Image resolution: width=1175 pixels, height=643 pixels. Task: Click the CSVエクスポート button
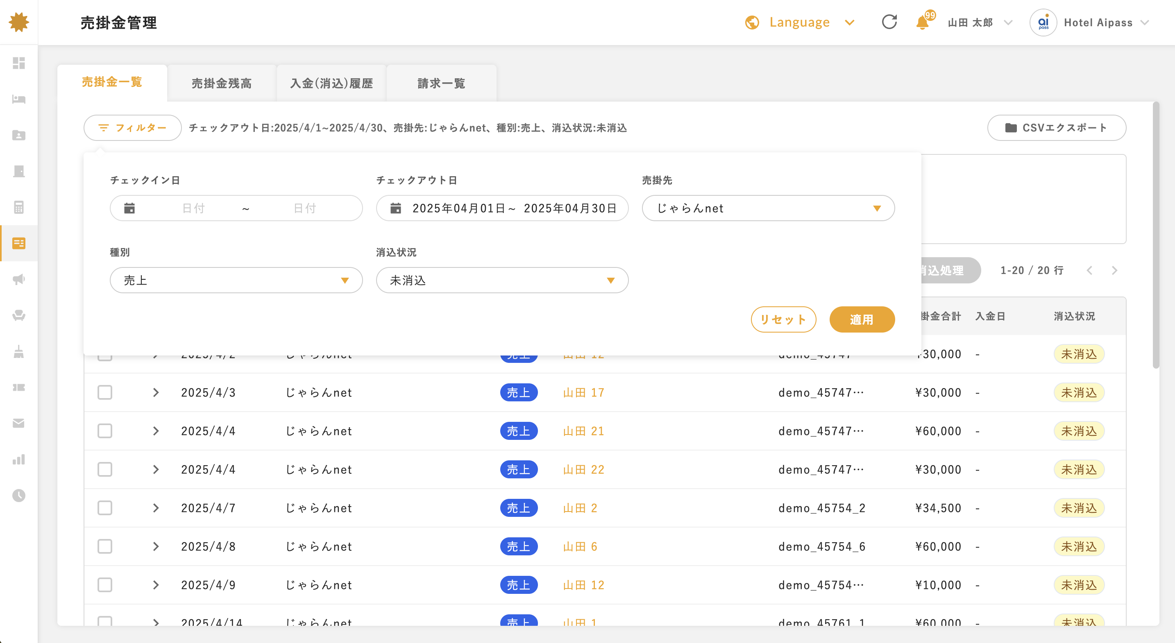1057,128
